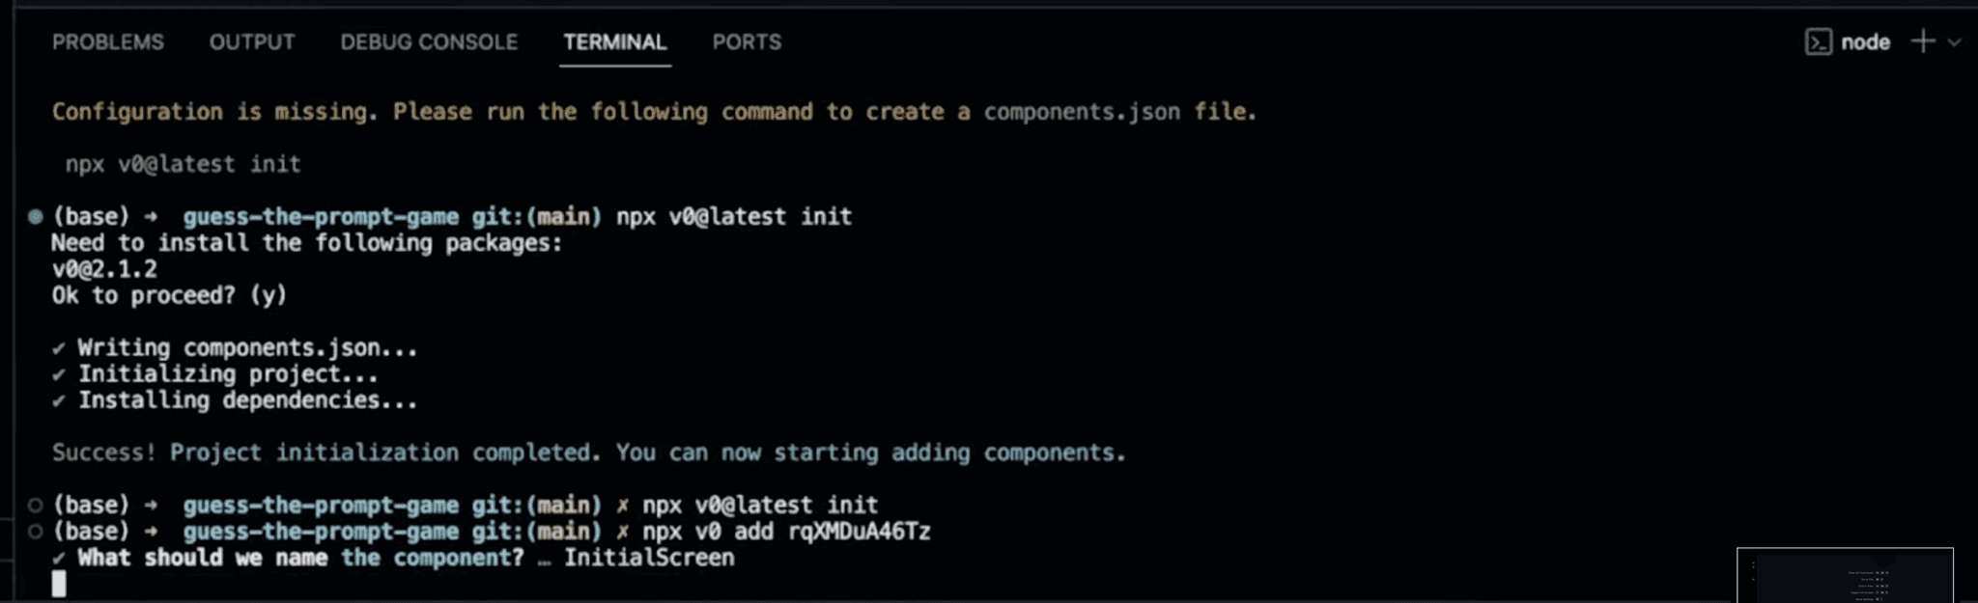Select the PORTS tab
Image resolution: width=1978 pixels, height=603 pixels.
(x=746, y=41)
